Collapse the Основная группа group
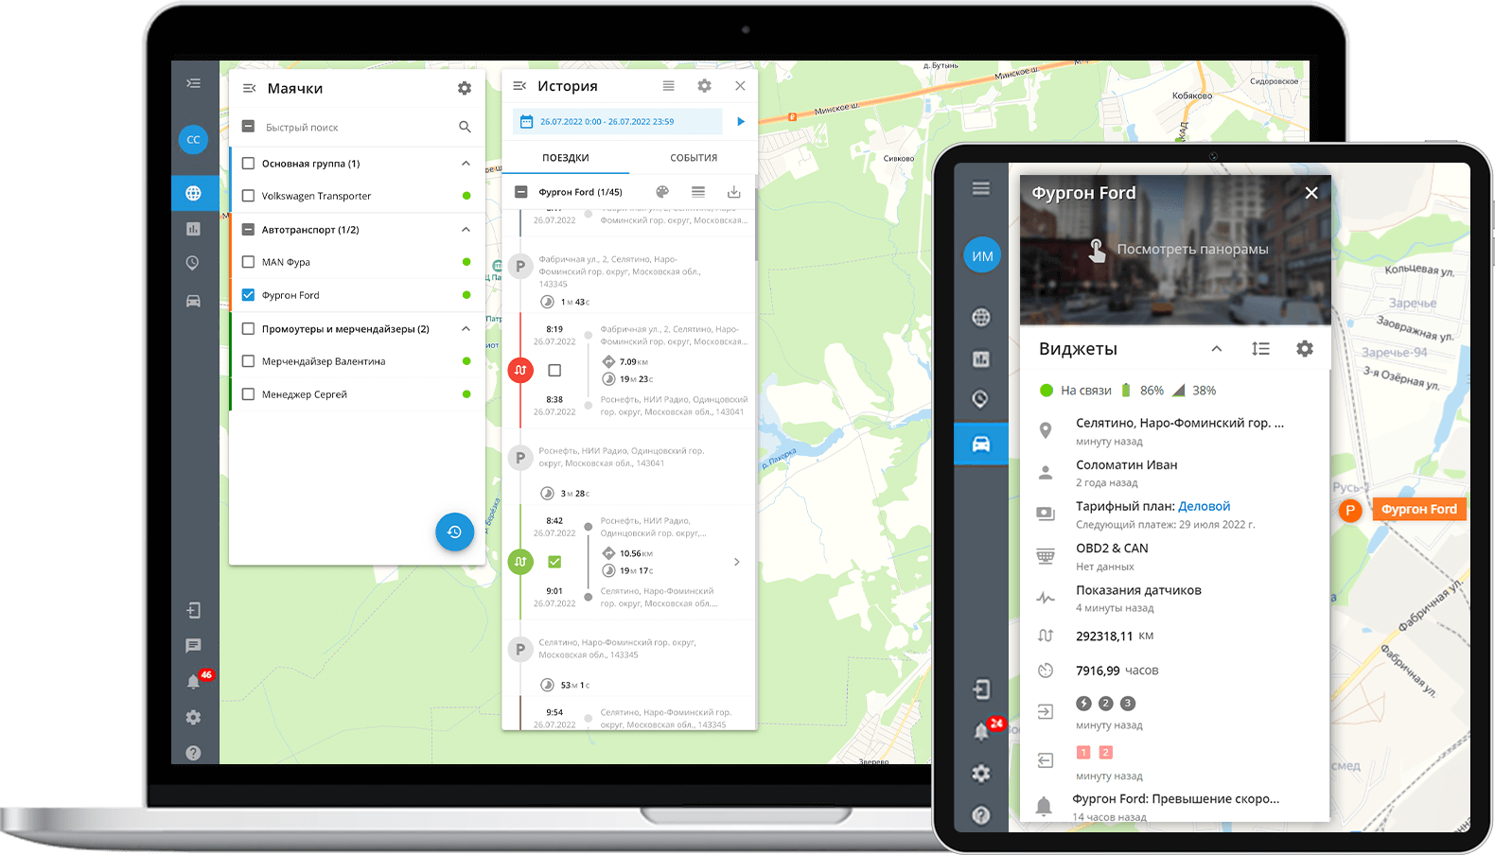Viewport: 1495px width, 855px height. click(x=466, y=164)
